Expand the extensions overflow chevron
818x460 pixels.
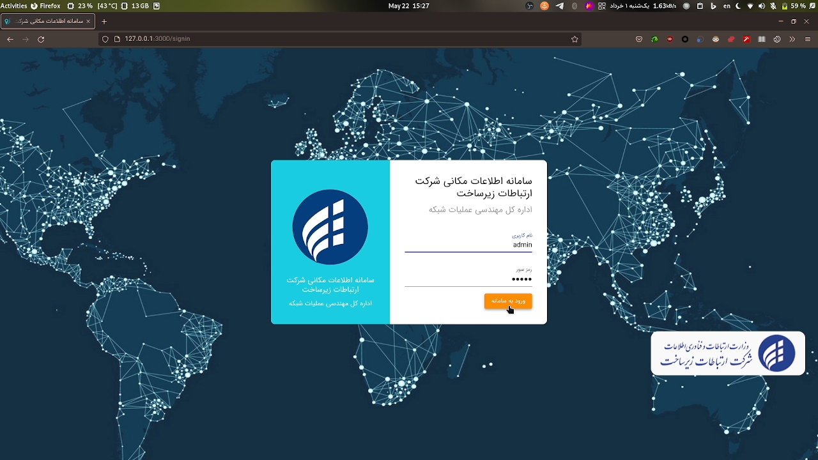point(792,39)
